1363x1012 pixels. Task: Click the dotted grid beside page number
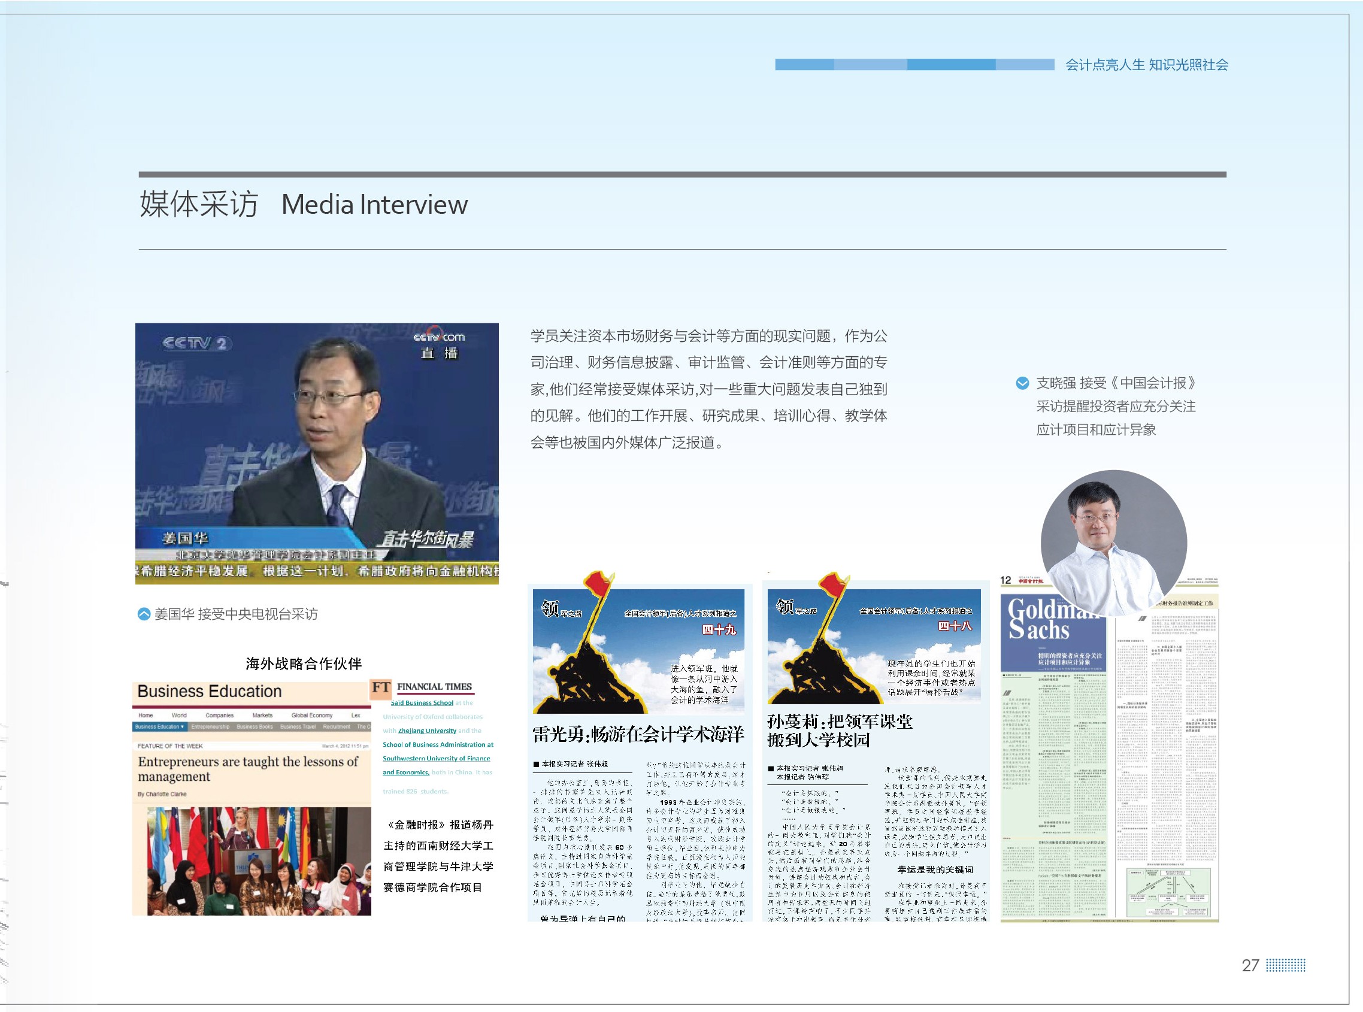click(x=1286, y=966)
